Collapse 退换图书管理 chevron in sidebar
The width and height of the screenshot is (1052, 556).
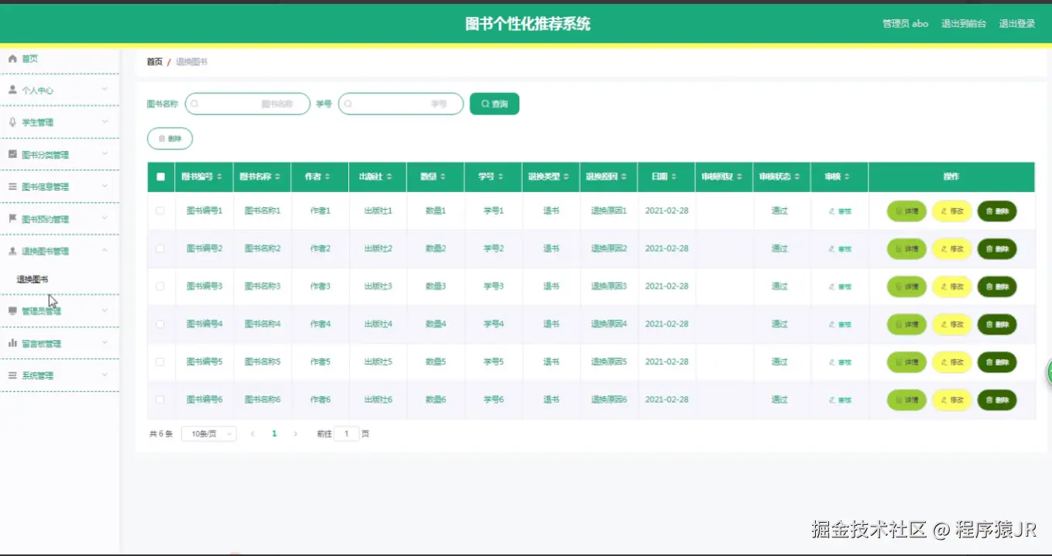(x=105, y=251)
